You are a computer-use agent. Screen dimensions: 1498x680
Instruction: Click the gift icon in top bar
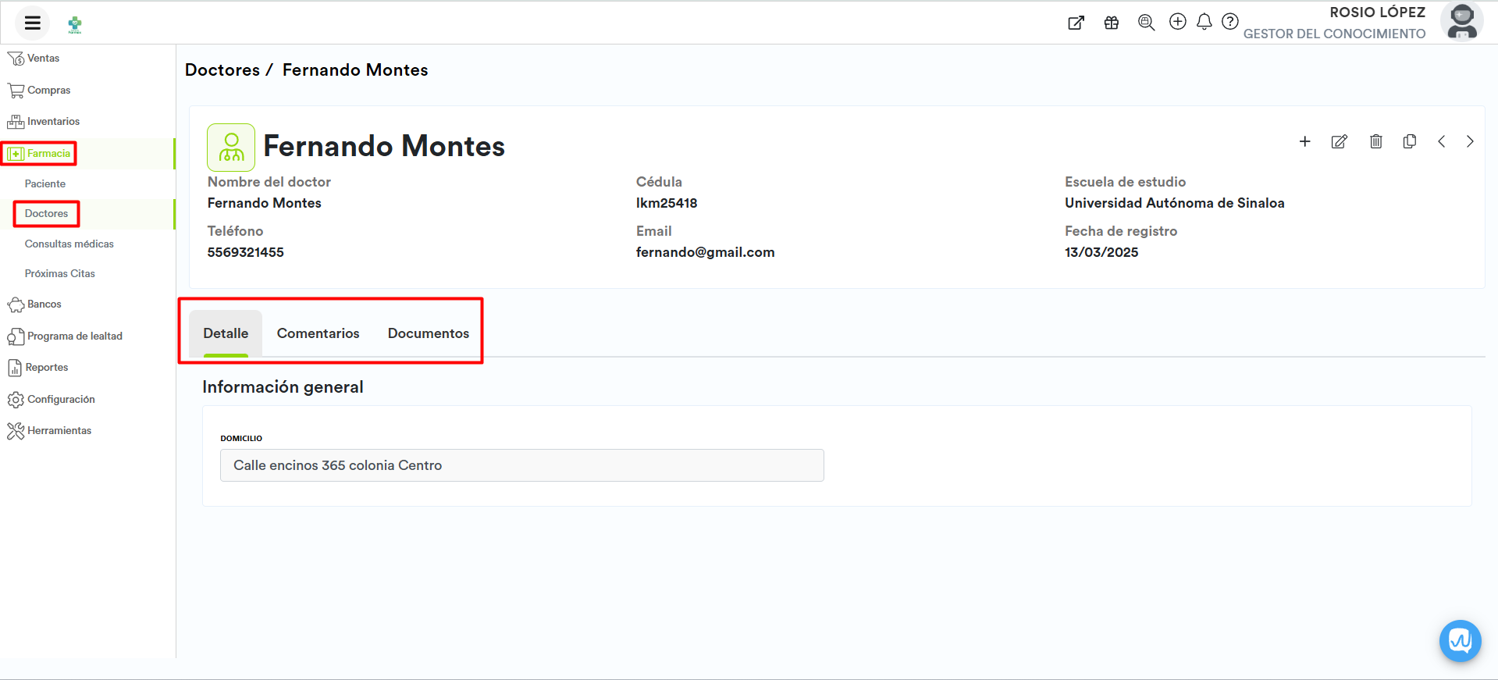[x=1112, y=23]
